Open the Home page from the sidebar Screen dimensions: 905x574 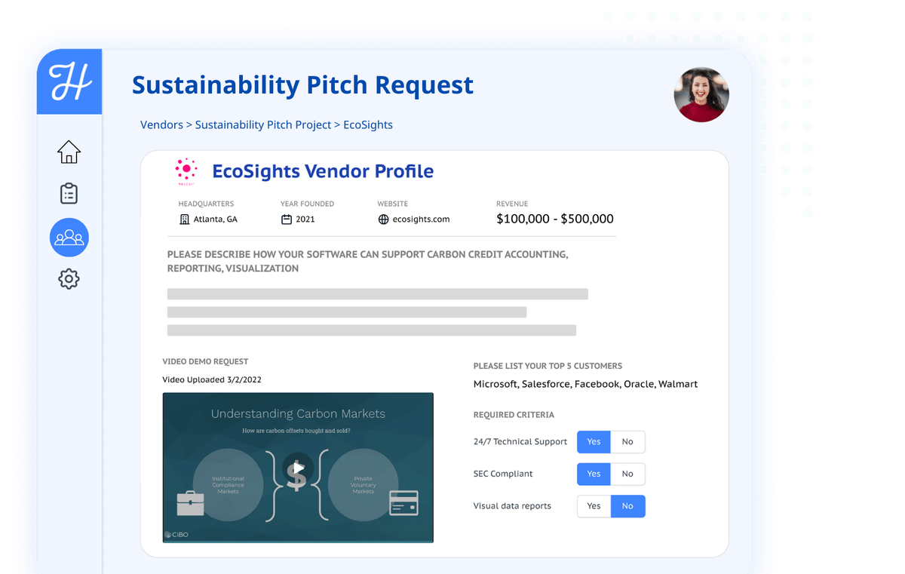(69, 152)
